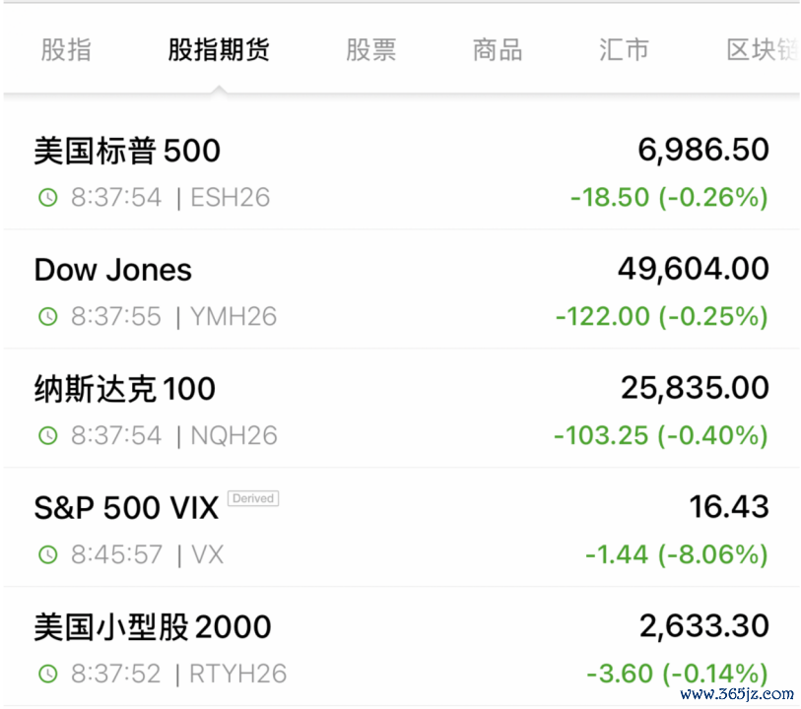Click the clock icon beside YMH26
This screenshot has height=709, width=801.
pyautogui.click(x=47, y=317)
